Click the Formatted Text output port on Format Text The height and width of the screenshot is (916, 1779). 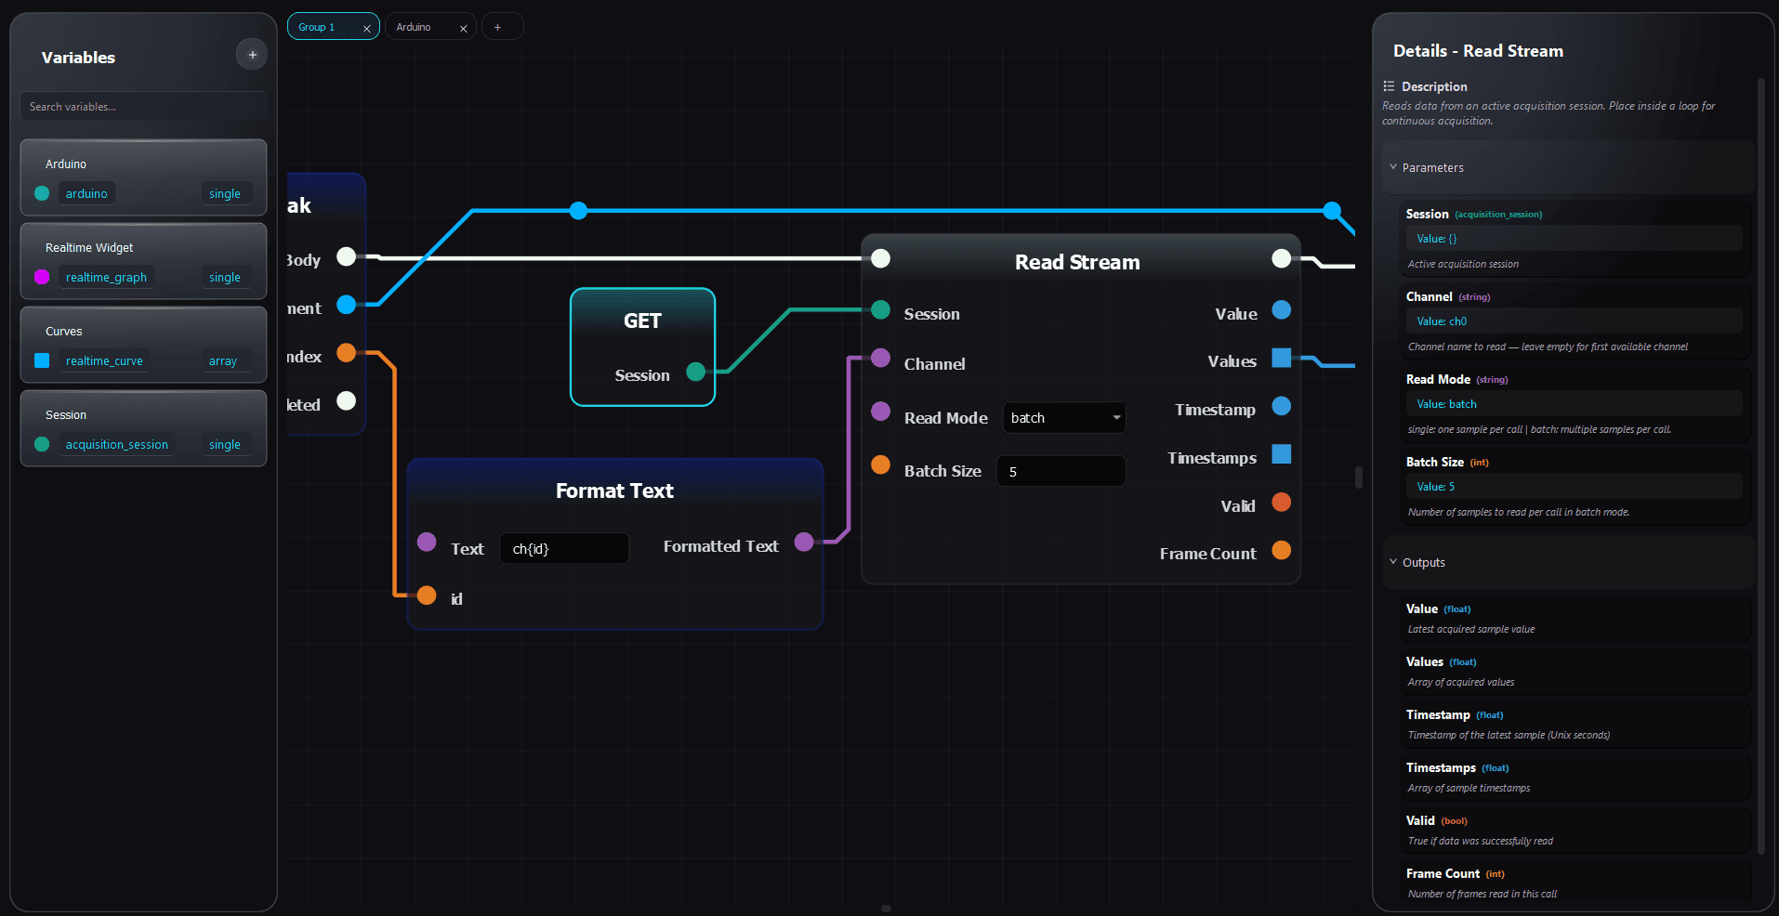click(804, 542)
